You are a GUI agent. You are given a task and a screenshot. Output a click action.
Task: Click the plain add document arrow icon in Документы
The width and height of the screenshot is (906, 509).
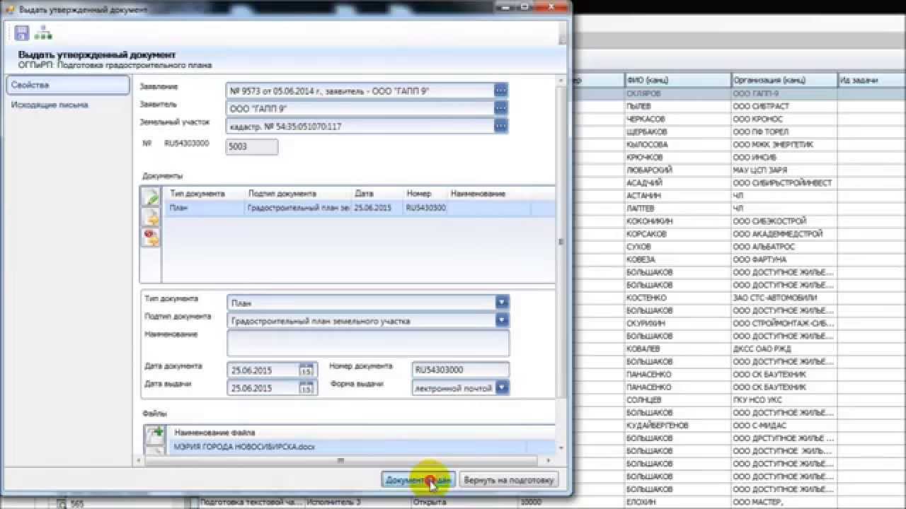click(151, 217)
